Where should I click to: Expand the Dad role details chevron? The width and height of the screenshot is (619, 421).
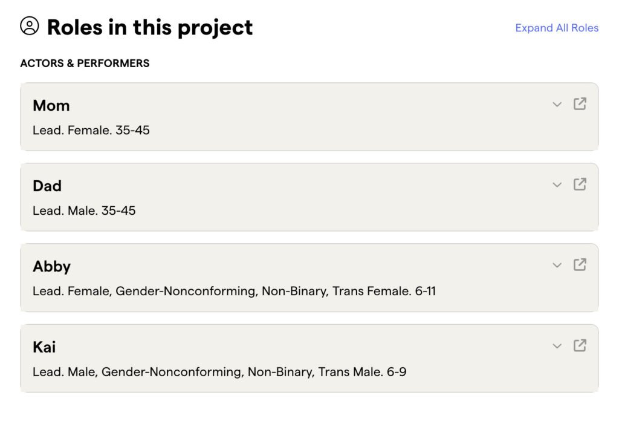(x=557, y=185)
